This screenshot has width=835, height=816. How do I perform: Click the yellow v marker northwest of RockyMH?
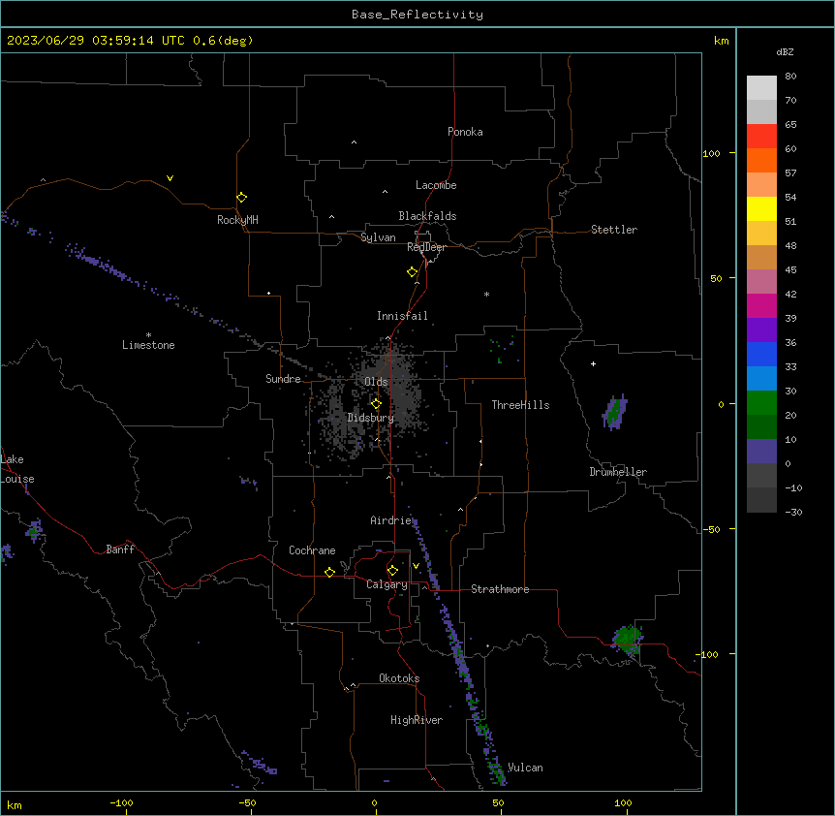(170, 178)
